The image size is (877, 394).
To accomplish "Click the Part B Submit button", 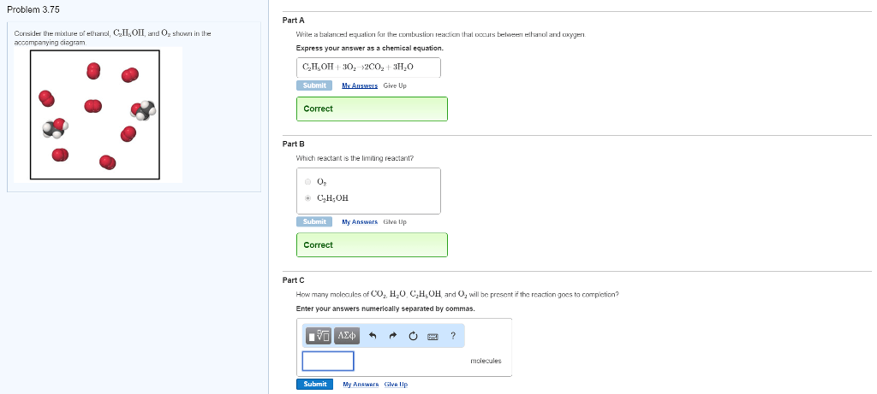I will click(x=314, y=221).
